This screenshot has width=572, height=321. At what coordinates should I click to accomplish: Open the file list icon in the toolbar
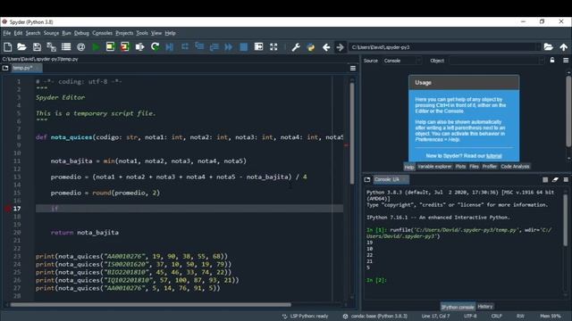pos(66,47)
